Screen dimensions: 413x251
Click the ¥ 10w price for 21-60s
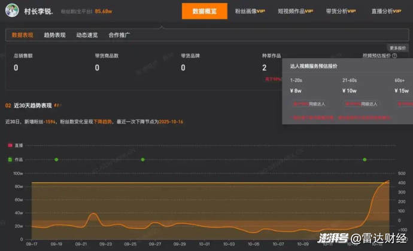(350, 91)
